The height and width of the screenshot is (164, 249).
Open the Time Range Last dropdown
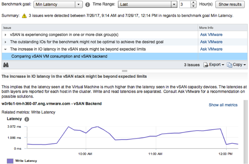(x=148, y=4)
